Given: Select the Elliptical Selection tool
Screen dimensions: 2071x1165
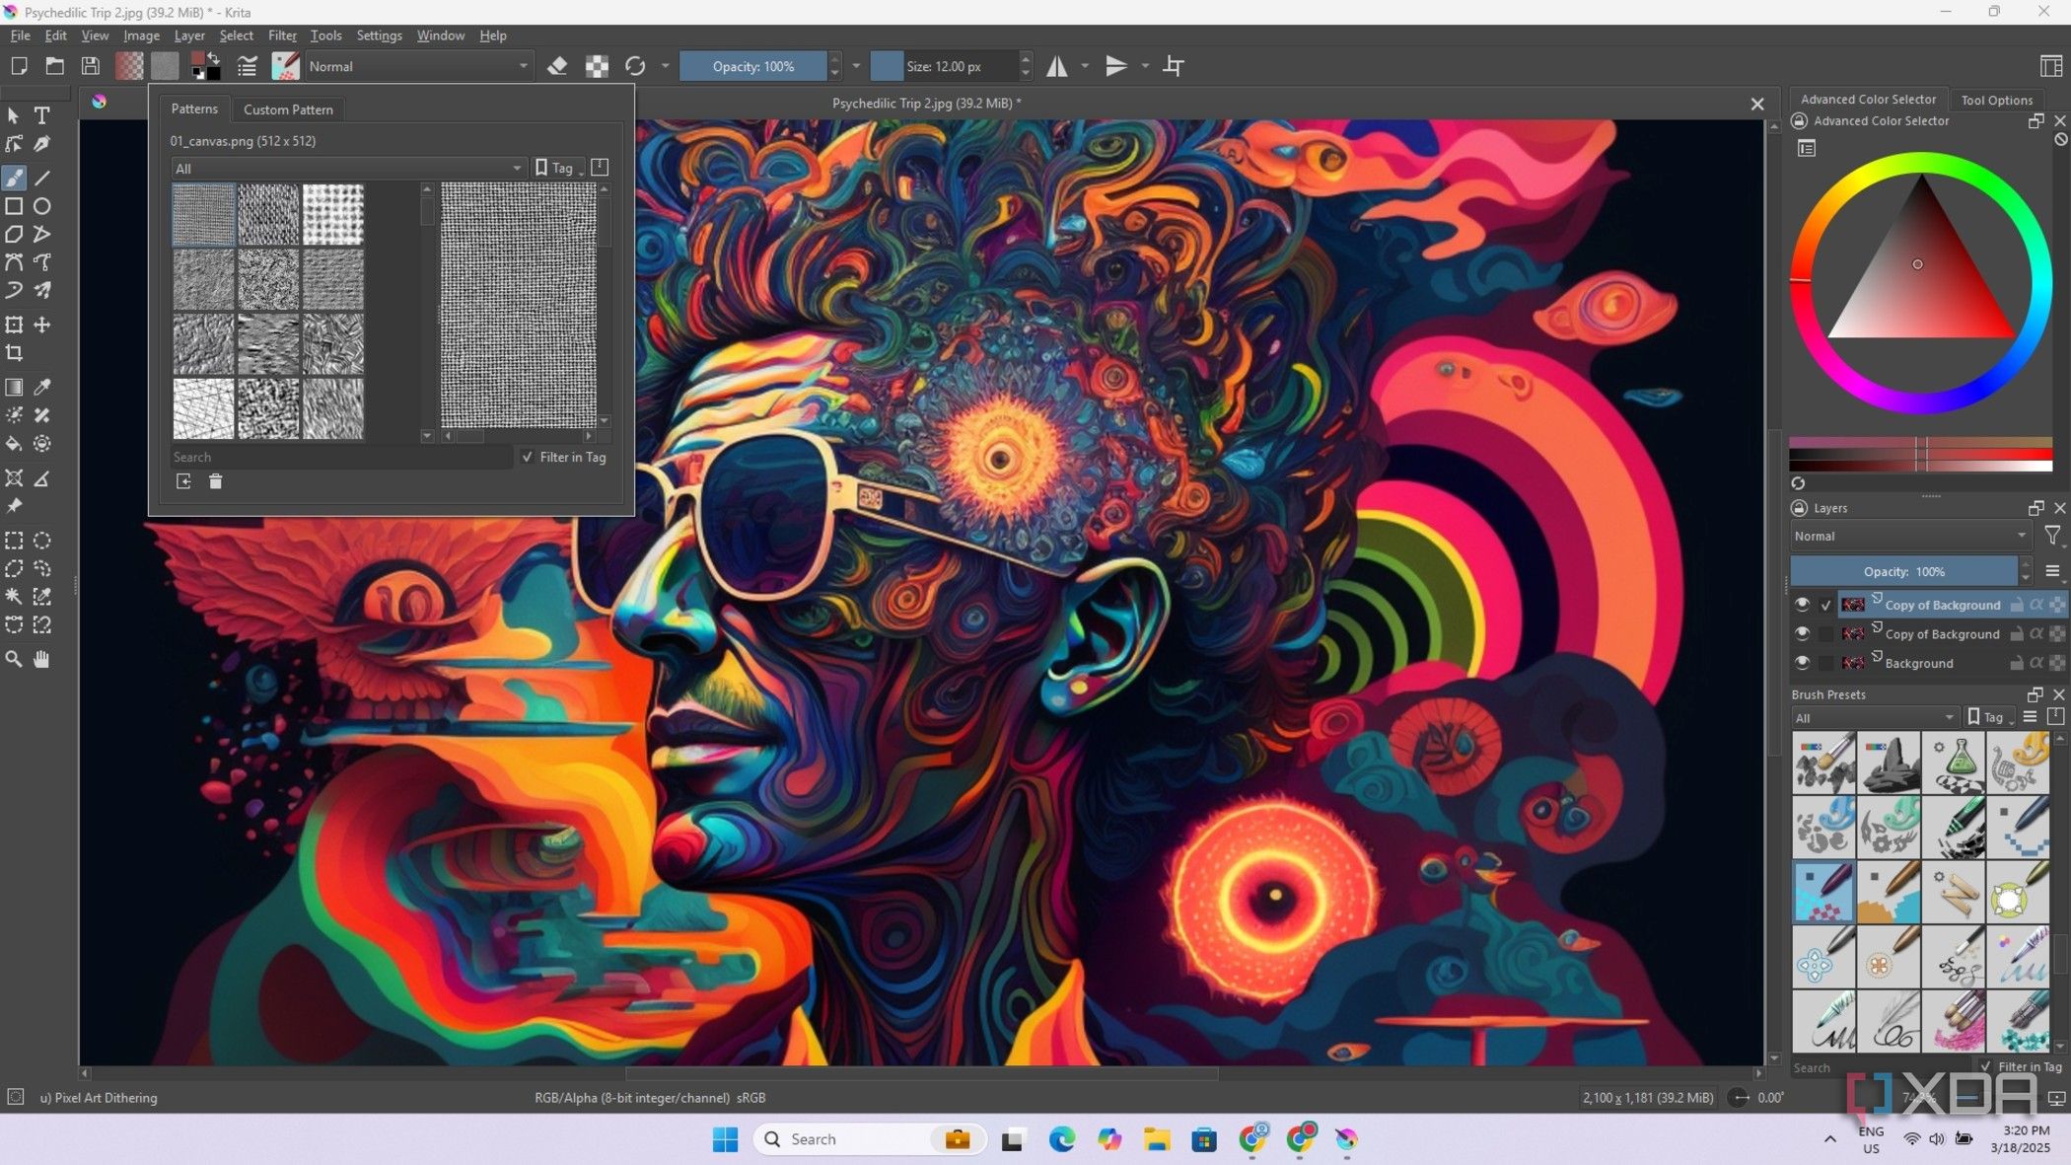Looking at the screenshot, I should point(42,540).
